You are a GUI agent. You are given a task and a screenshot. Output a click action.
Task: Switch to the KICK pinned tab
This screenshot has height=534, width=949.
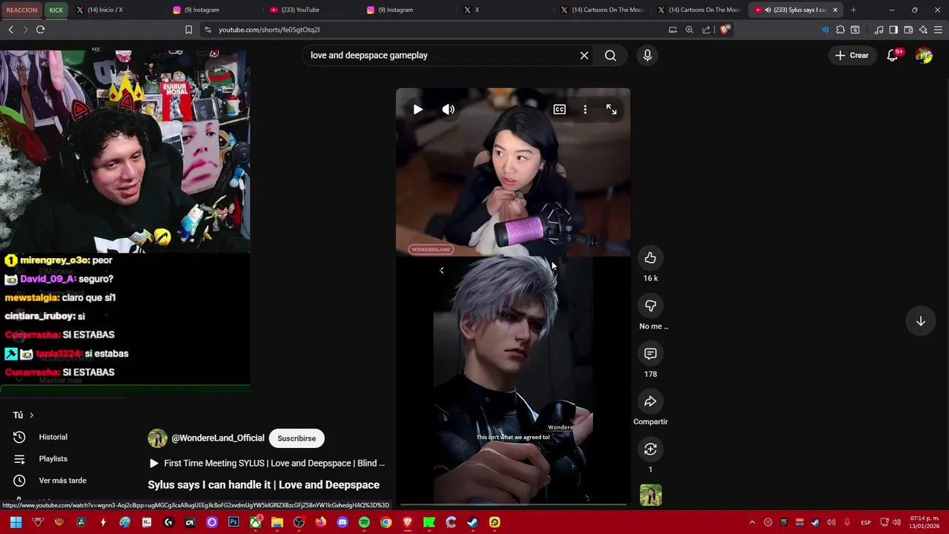[56, 10]
